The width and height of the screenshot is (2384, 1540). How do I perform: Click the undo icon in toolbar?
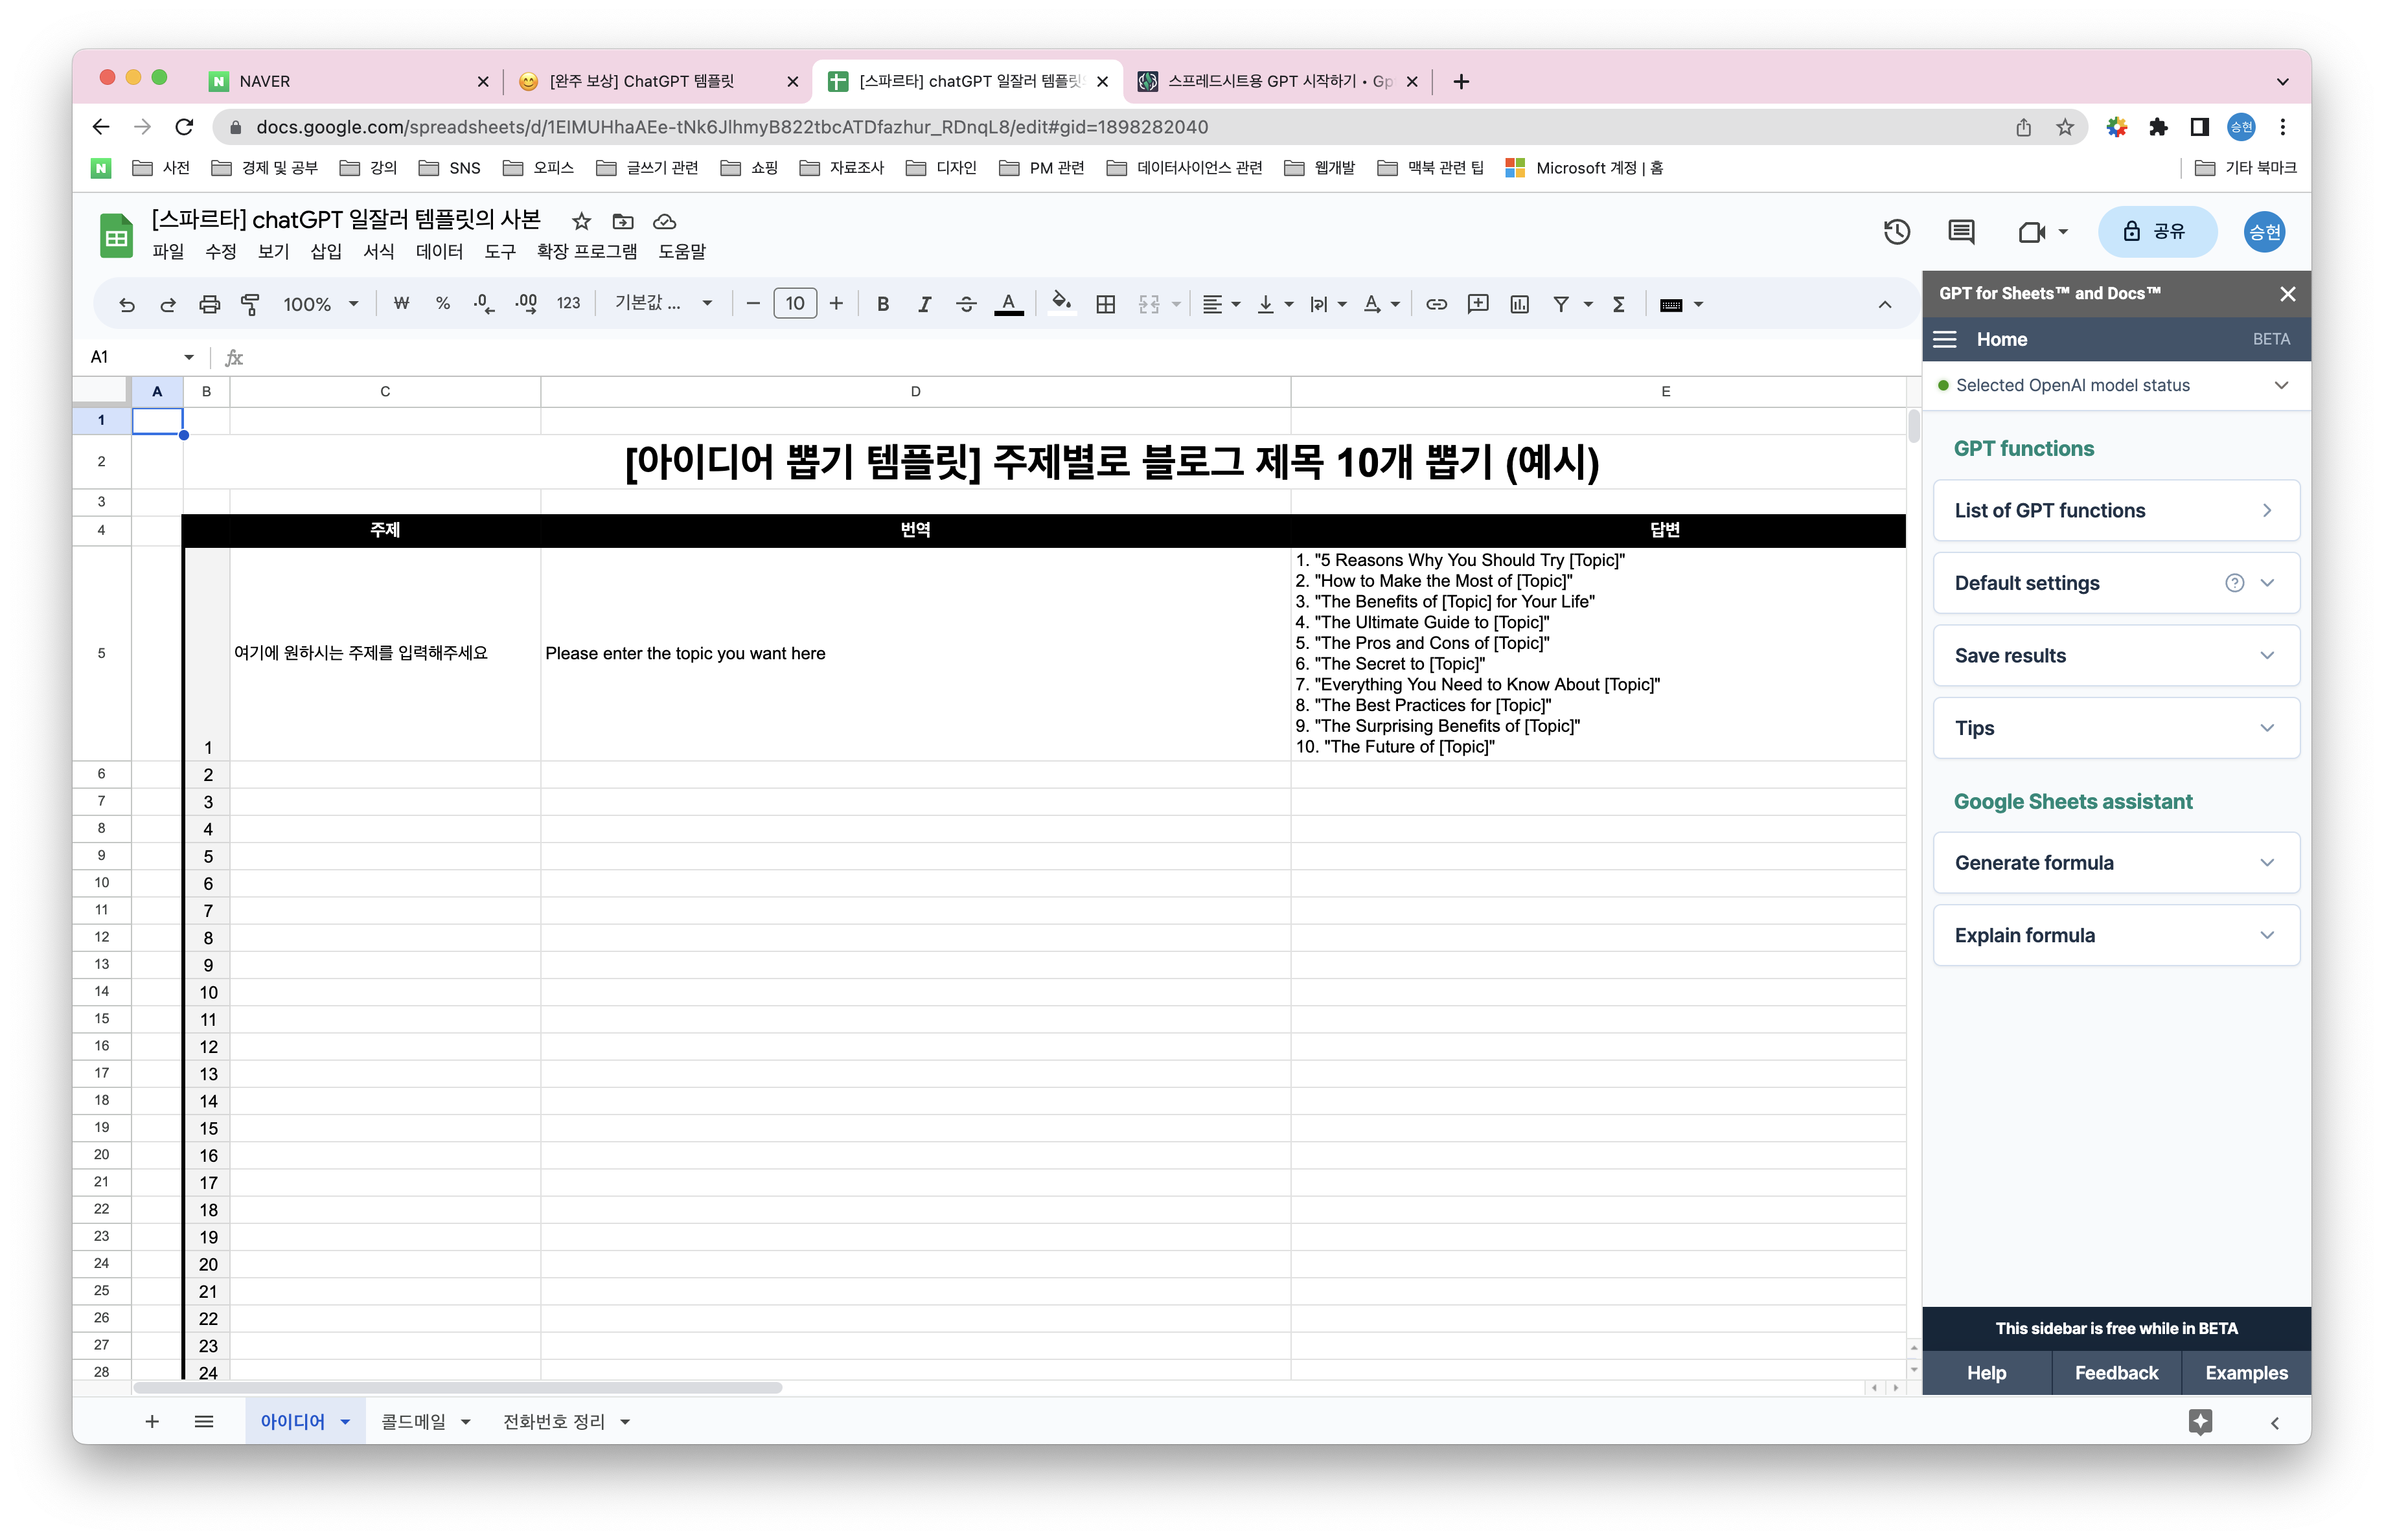coord(127,304)
